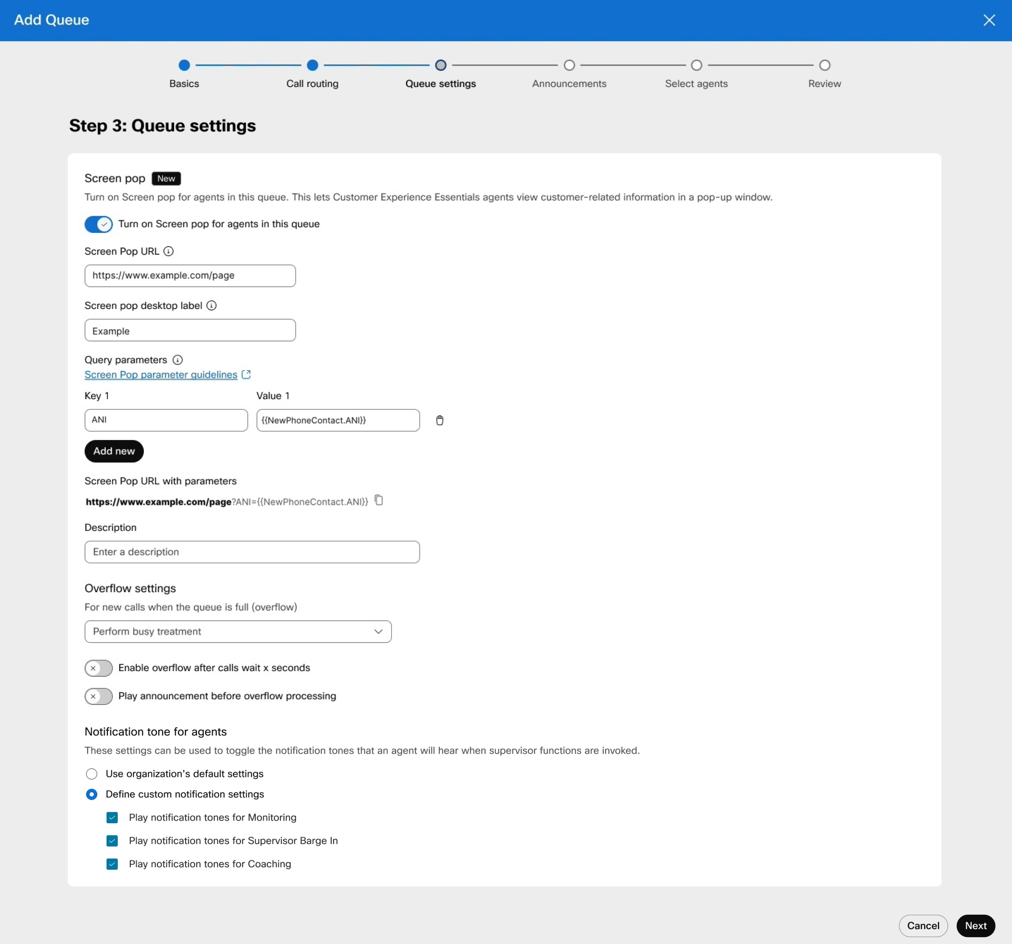Click the delete trash icon for ANI parameter
This screenshot has height=944, width=1012.
pos(440,420)
